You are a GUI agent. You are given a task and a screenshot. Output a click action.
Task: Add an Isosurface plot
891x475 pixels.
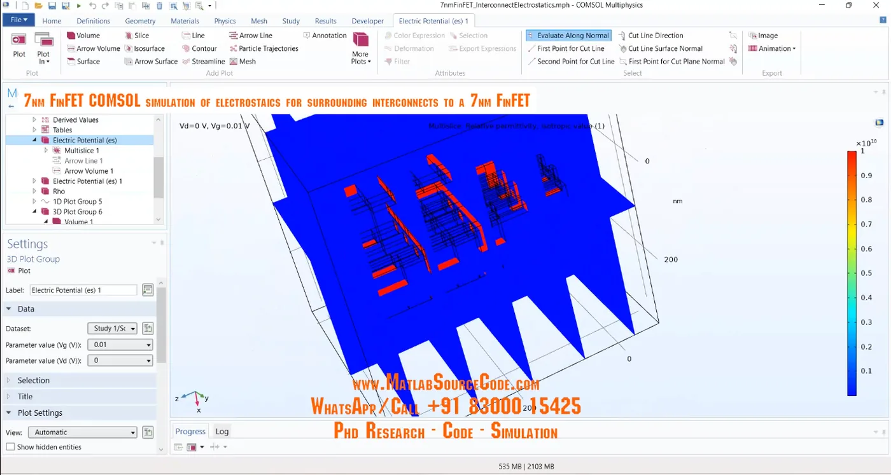[144, 48]
